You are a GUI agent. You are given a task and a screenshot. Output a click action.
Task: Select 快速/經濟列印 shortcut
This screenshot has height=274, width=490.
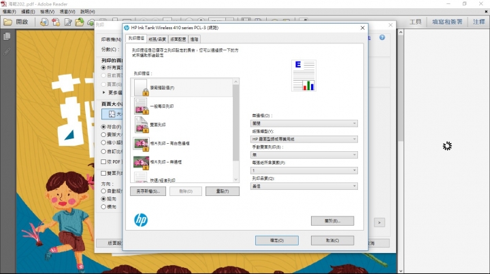(182, 177)
